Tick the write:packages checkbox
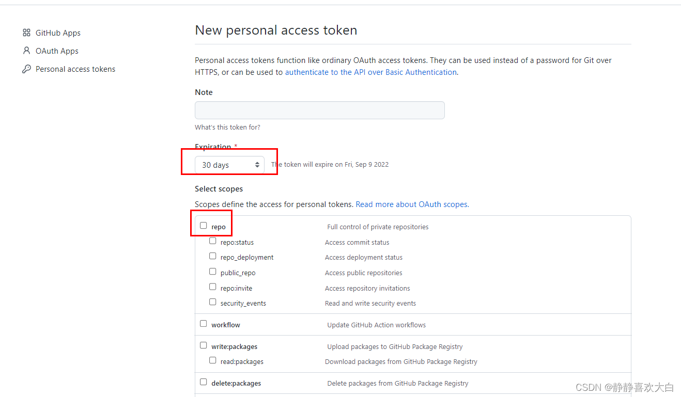This screenshot has width=681, height=397. click(x=204, y=345)
